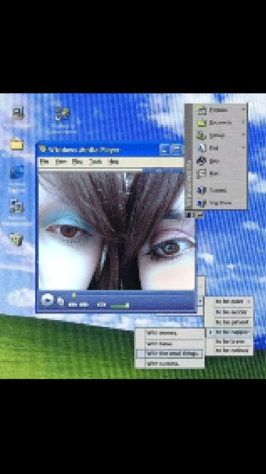Open the My Computer desktop icon
The image size is (266, 474).
(x=18, y=113)
